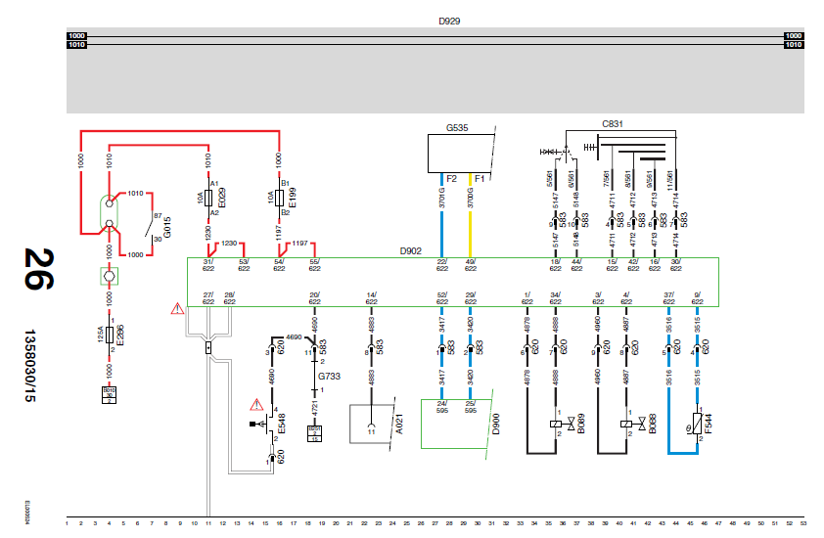
Task: Select the F544 temperature sensor symbol
Action: (697, 424)
